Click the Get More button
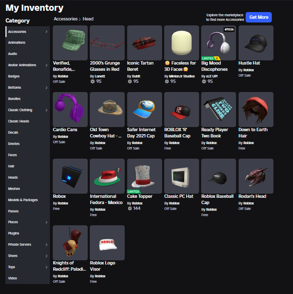Viewport: 293px width, 294px height. (259, 17)
